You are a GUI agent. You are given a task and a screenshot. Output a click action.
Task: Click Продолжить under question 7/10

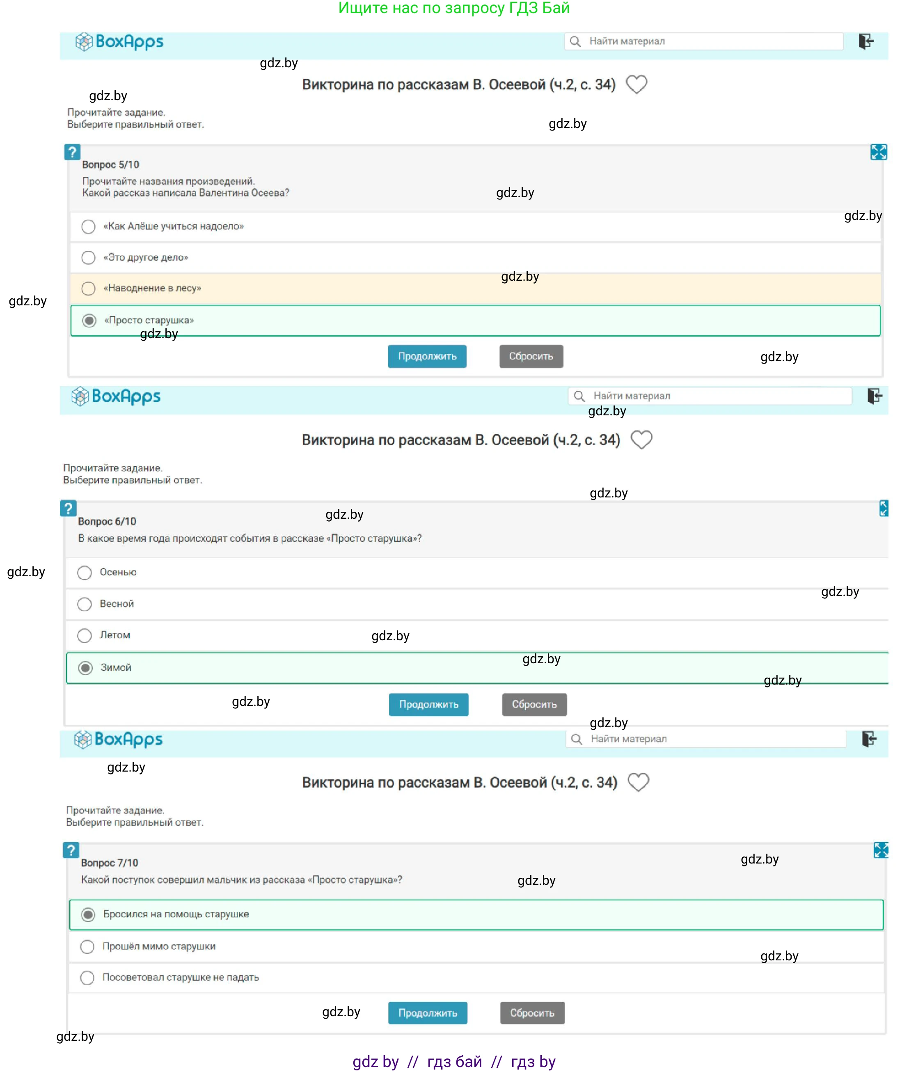coord(427,1013)
